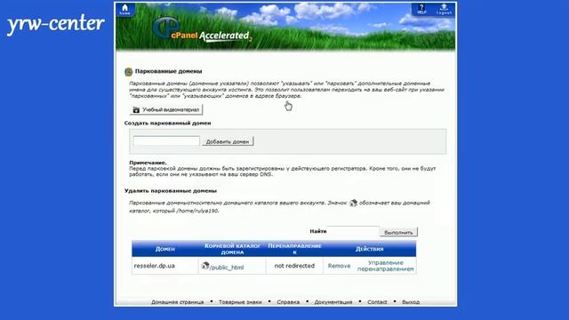Screen dimensions: 569x320
Task: Open the Справка footer link
Action: (288, 302)
